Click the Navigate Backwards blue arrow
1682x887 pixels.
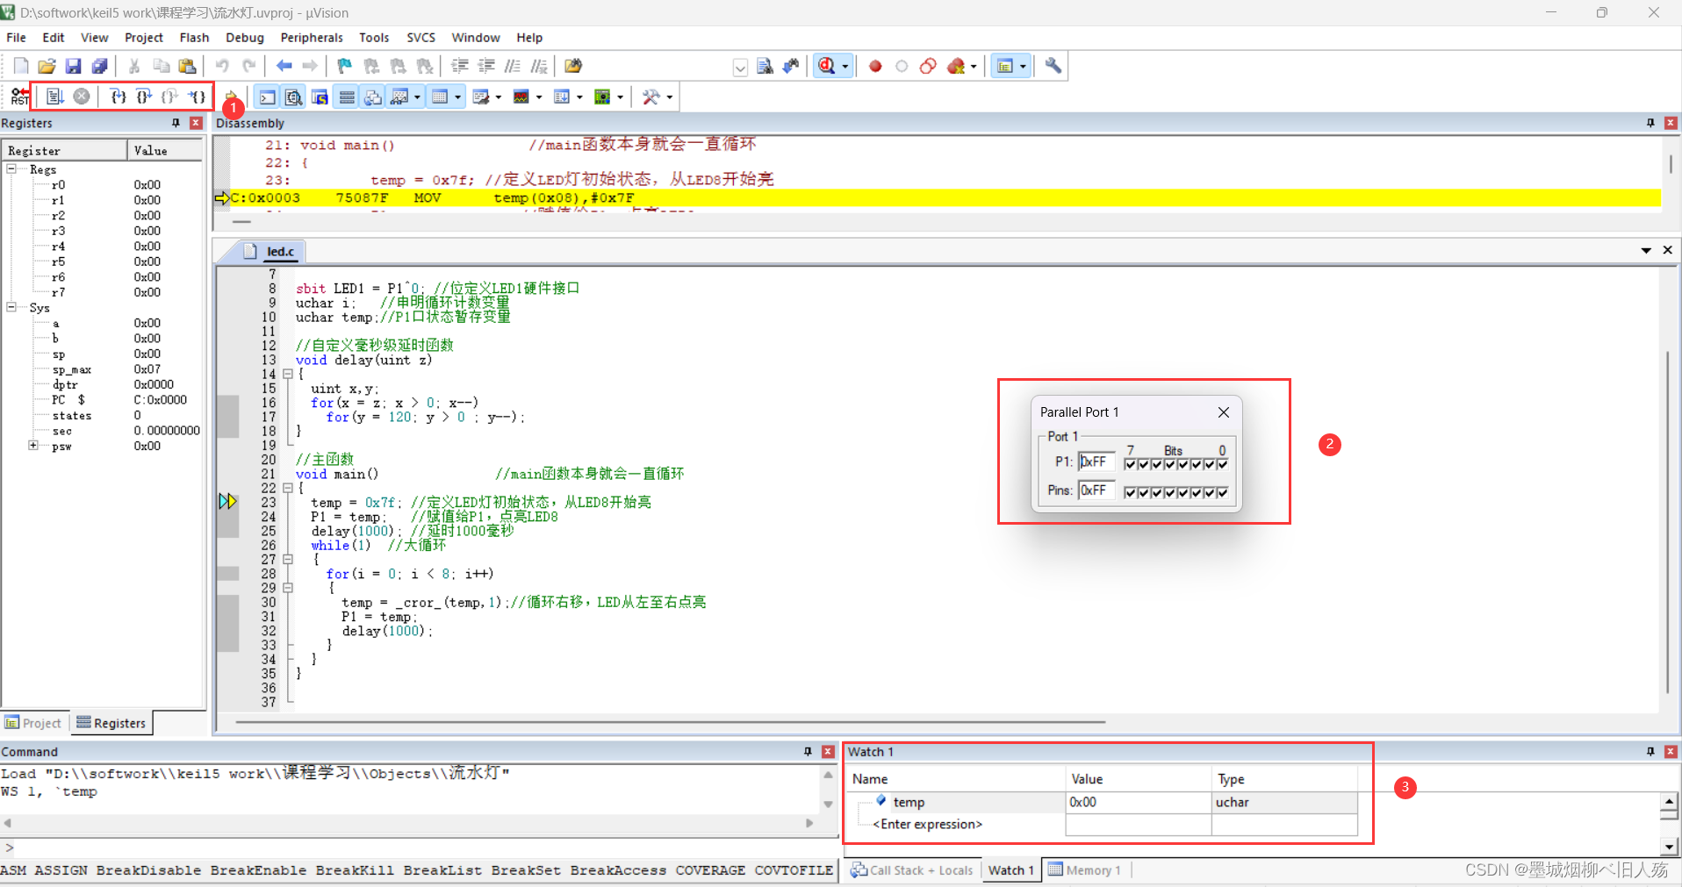(x=284, y=66)
